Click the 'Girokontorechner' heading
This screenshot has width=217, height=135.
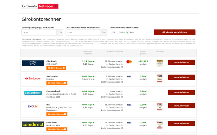coord(41,19)
